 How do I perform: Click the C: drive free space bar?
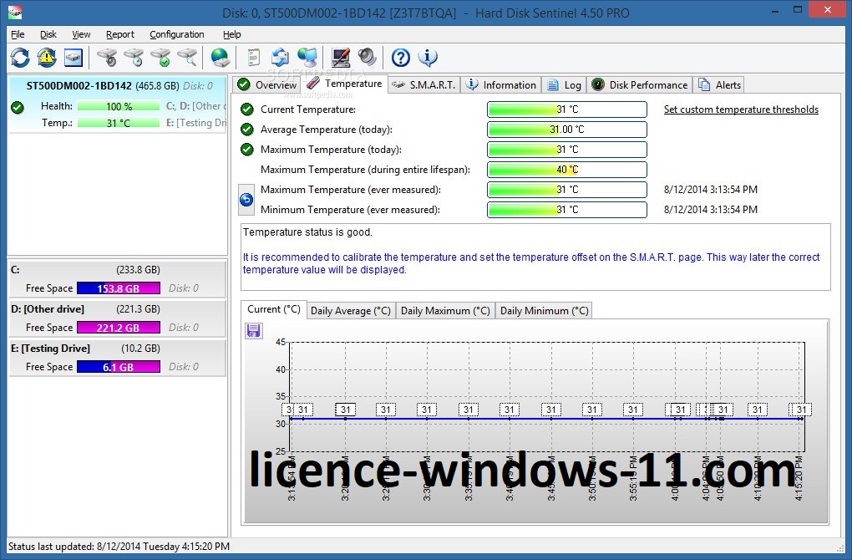118,288
